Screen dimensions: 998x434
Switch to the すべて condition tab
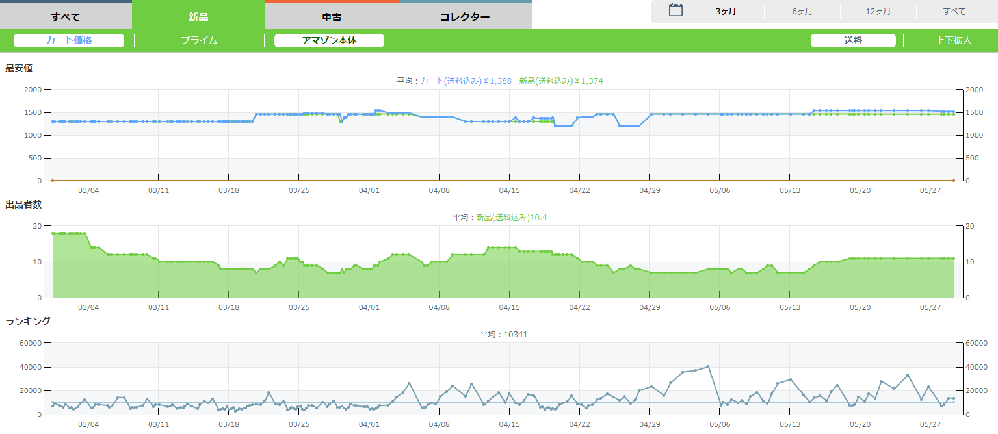tap(66, 17)
